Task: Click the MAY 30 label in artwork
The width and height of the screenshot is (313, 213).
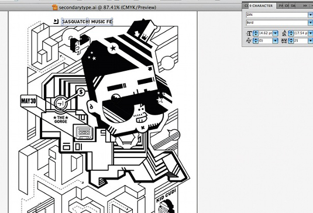Action: [x=29, y=101]
